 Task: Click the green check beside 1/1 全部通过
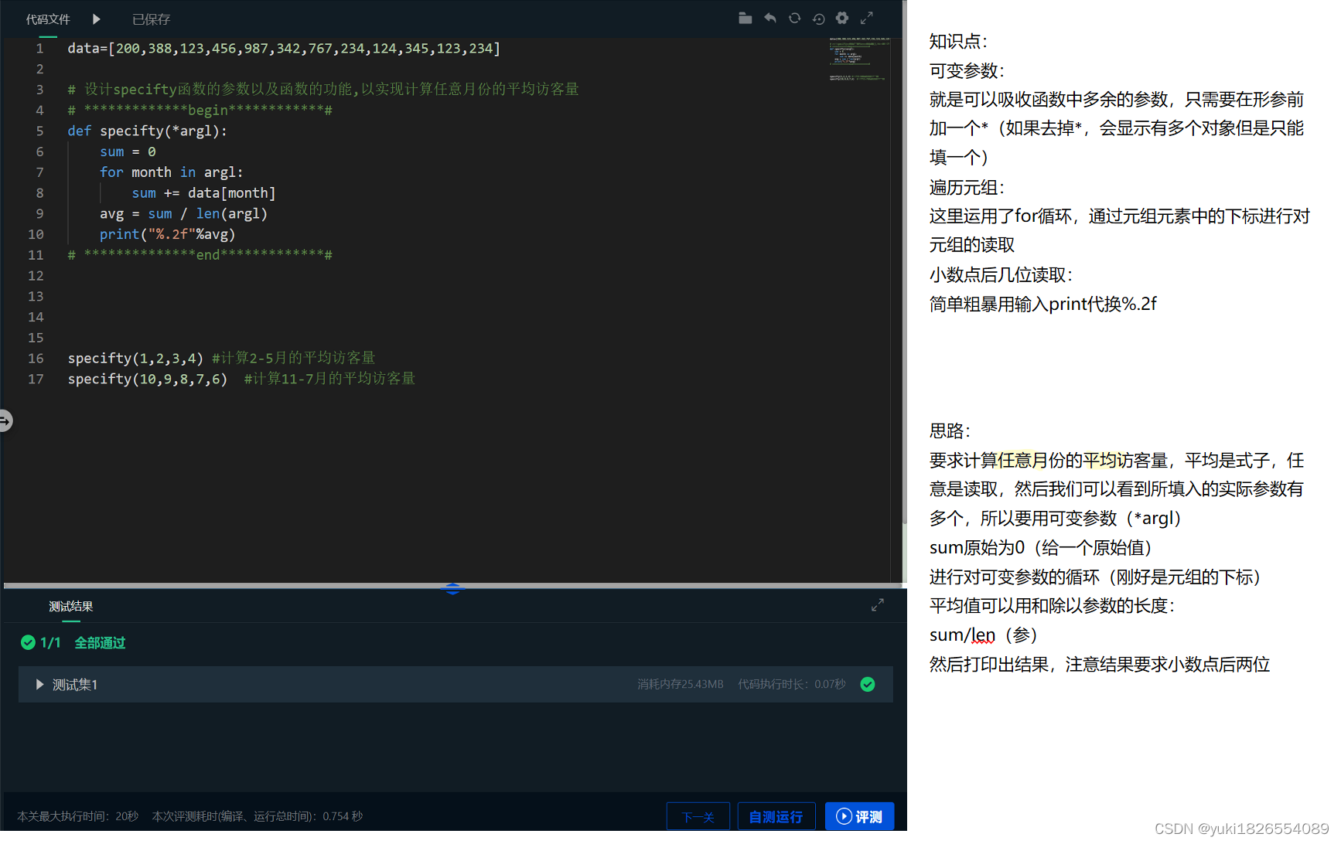click(x=28, y=642)
